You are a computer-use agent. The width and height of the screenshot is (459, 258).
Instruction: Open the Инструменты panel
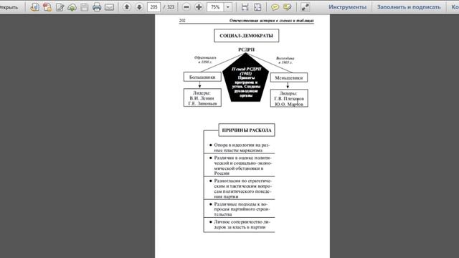pos(347,7)
